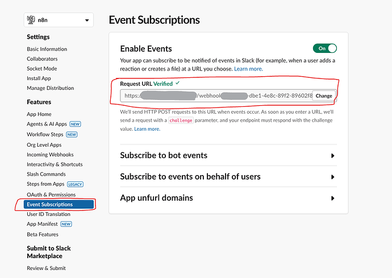The height and width of the screenshot is (278, 392).
Task: Turn off the Enable Events switch
Action: point(325,48)
